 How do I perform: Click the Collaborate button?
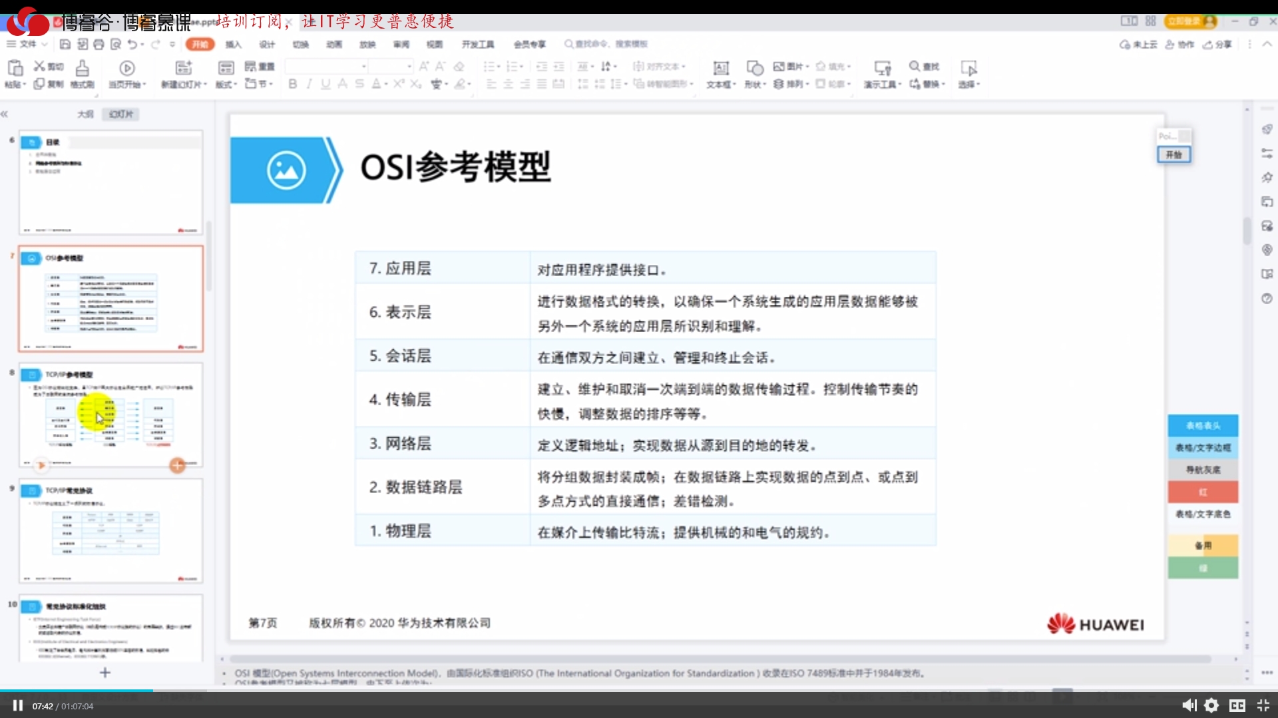point(1179,45)
